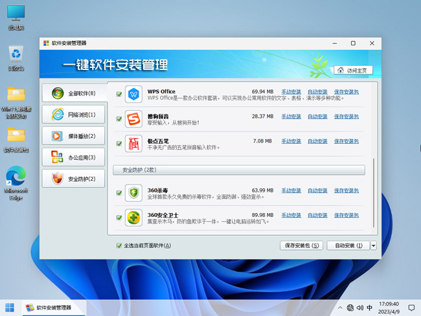Click the 360杀毒 description text
421x316 pixels.
(206, 197)
